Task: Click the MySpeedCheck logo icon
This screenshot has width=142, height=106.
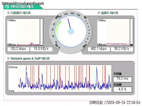Action: (x=7, y=7)
